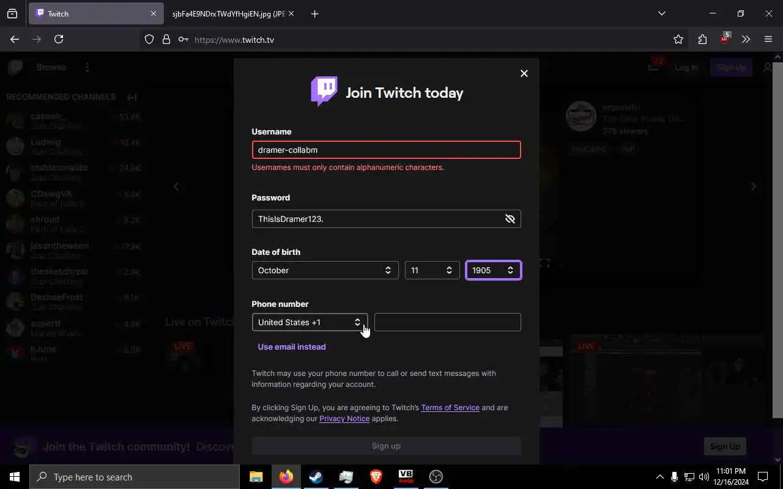
Task: Open the CDawgVA channel in sidebar
Action: point(72,198)
